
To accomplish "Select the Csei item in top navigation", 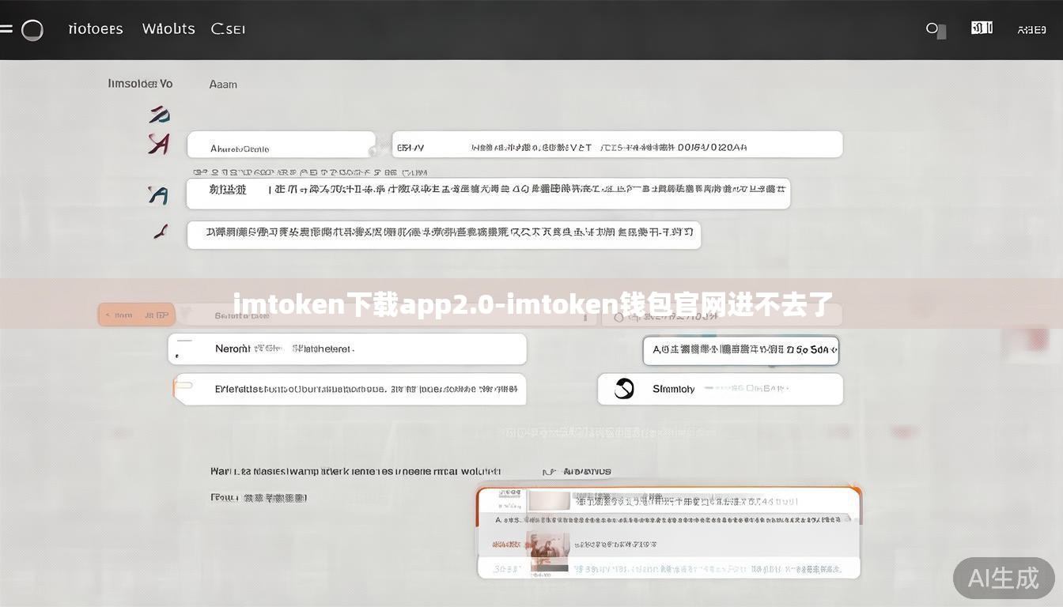I will pyautogui.click(x=228, y=29).
